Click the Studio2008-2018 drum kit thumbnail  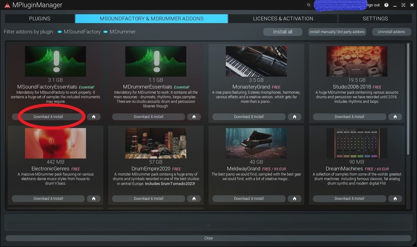(x=357, y=61)
